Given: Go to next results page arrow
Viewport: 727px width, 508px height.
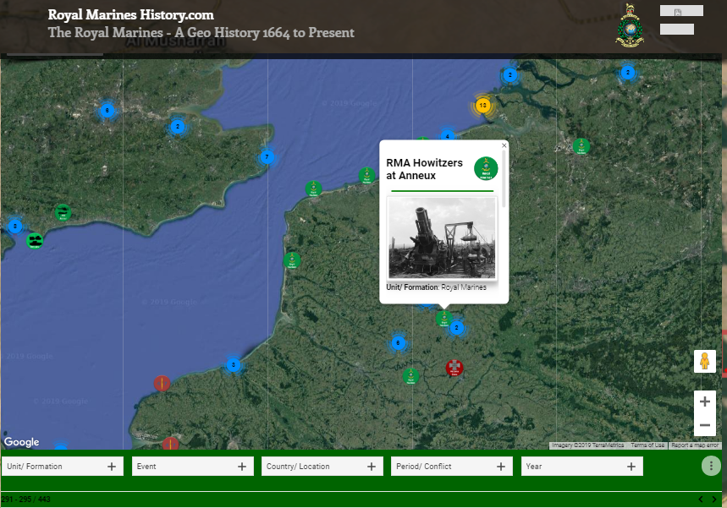Looking at the screenshot, I should coord(714,500).
